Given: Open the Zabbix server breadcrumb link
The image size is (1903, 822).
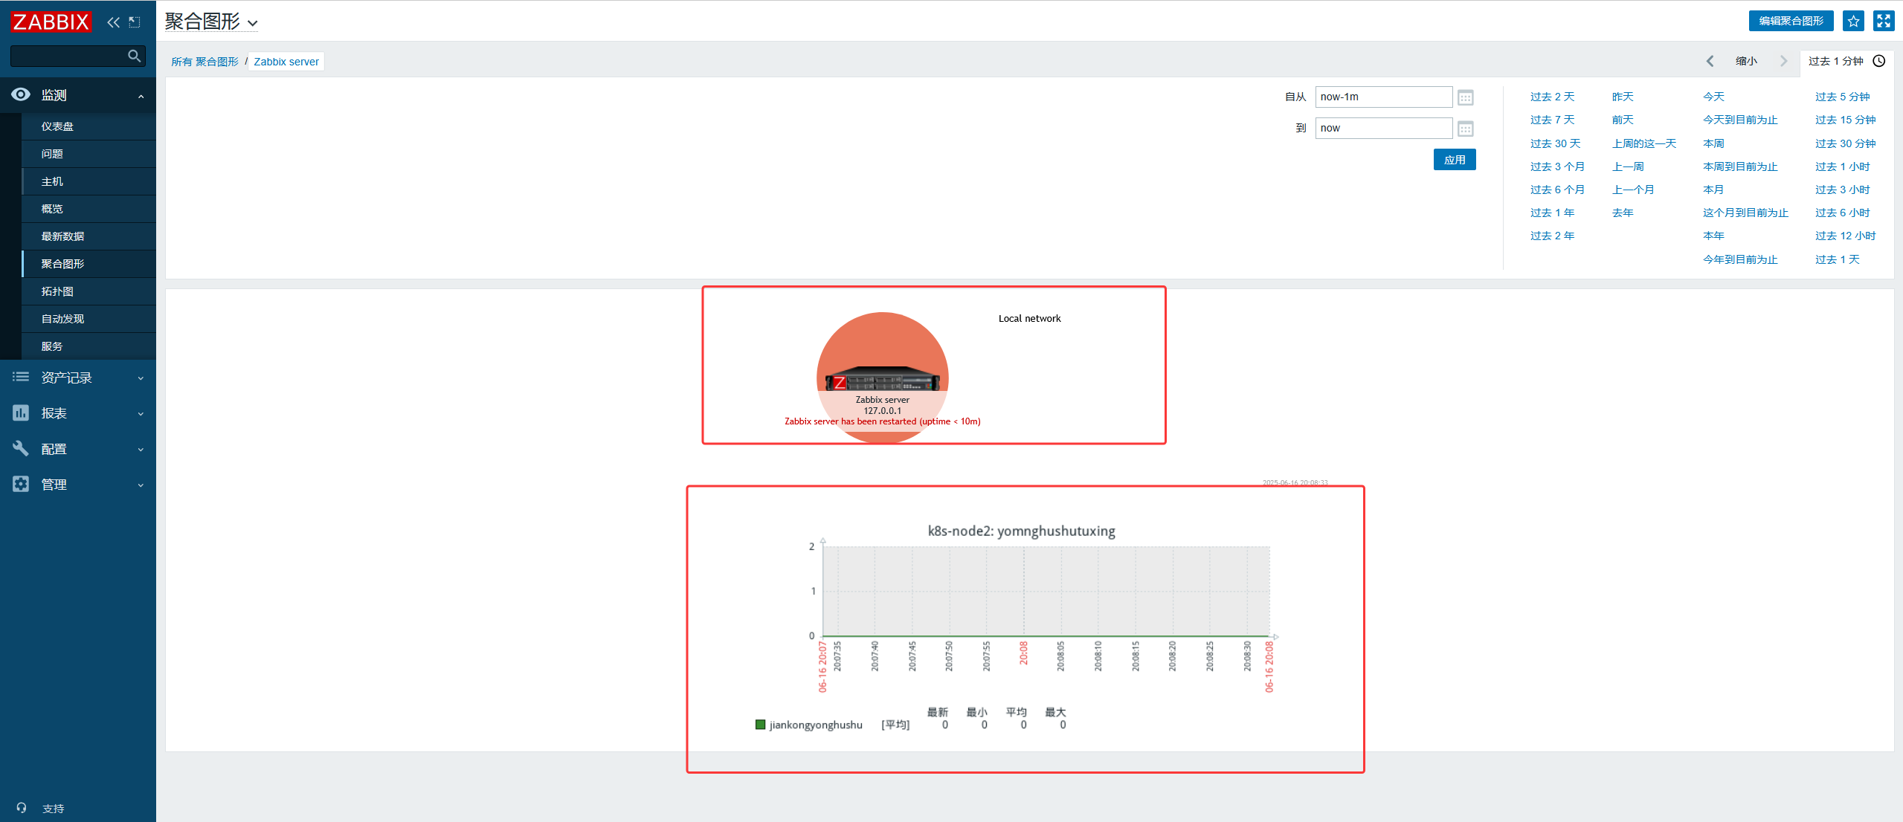Looking at the screenshot, I should 286,62.
